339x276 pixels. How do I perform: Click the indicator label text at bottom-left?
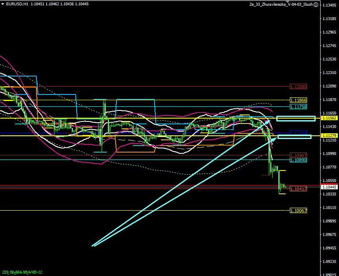coord(22,272)
